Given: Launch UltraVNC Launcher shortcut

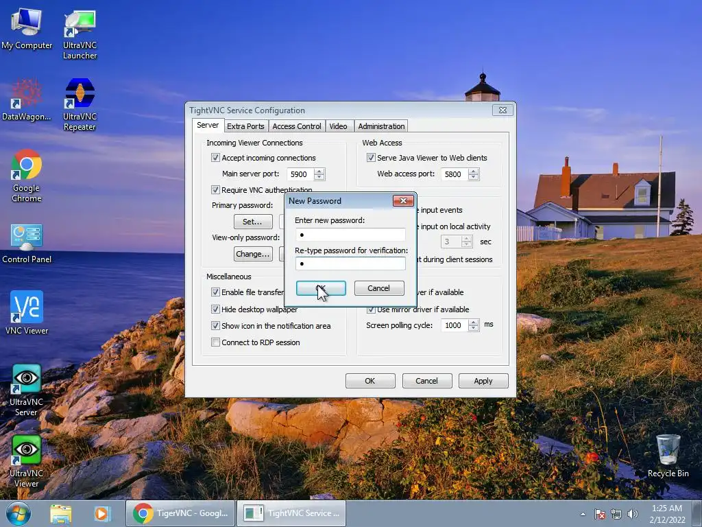Looking at the screenshot, I should tap(80, 34).
